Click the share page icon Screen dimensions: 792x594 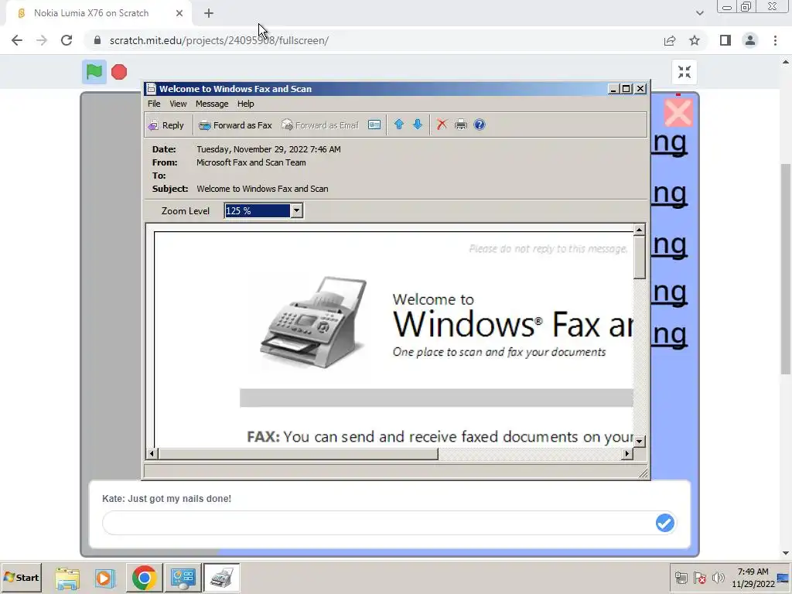click(x=670, y=40)
